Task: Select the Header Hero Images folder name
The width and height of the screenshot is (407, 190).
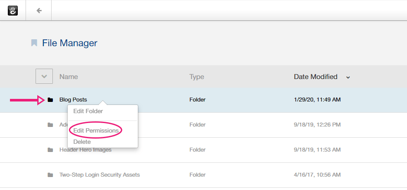Action: point(85,150)
